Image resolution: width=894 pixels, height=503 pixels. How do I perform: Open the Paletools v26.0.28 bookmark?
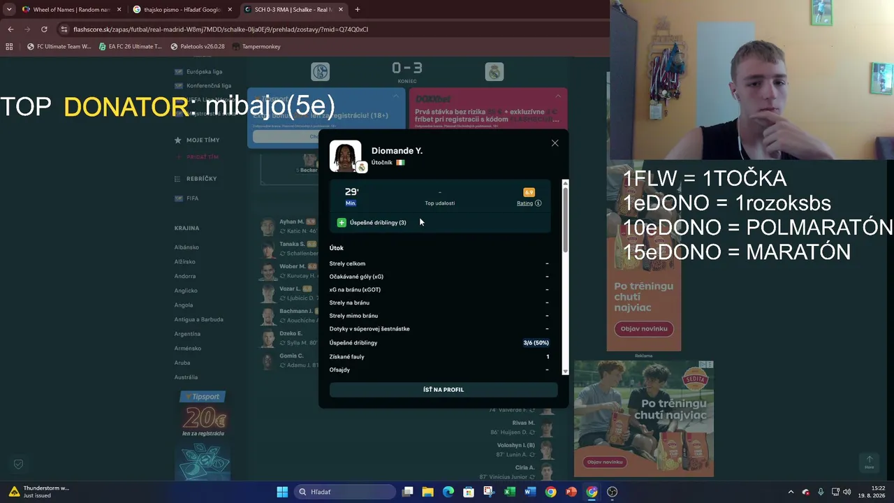(197, 47)
